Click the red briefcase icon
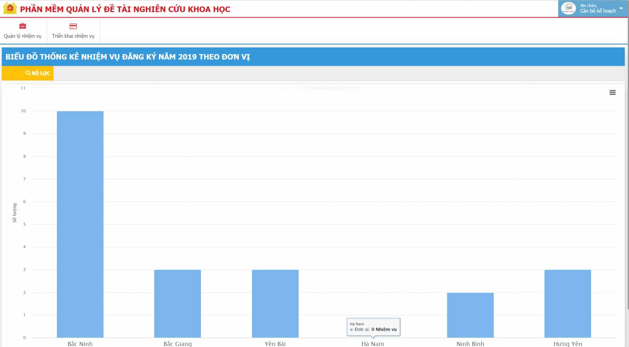 tap(22, 26)
